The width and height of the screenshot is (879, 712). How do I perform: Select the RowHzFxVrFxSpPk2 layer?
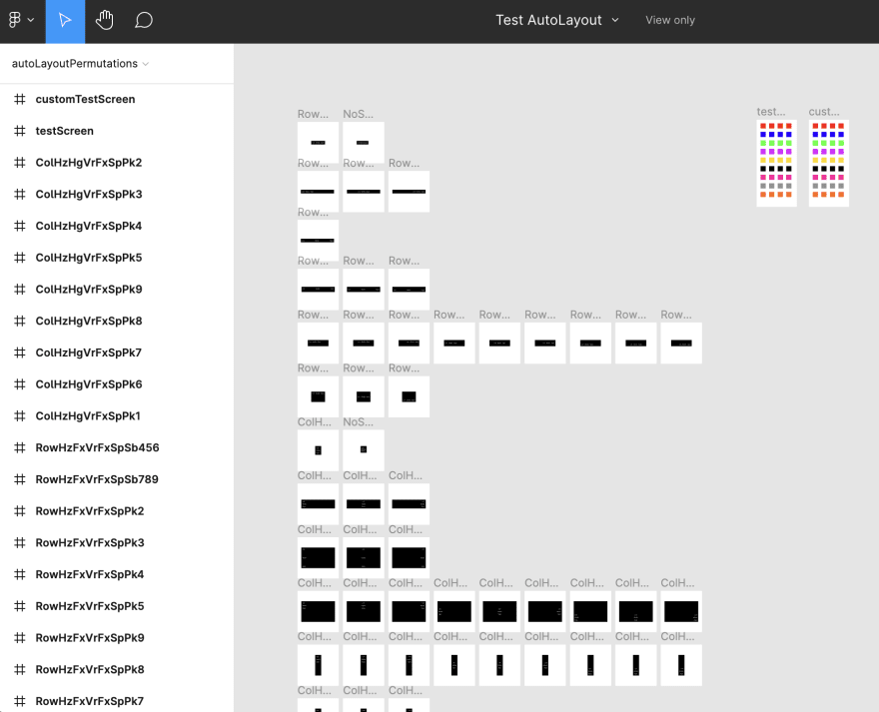pyautogui.click(x=117, y=510)
